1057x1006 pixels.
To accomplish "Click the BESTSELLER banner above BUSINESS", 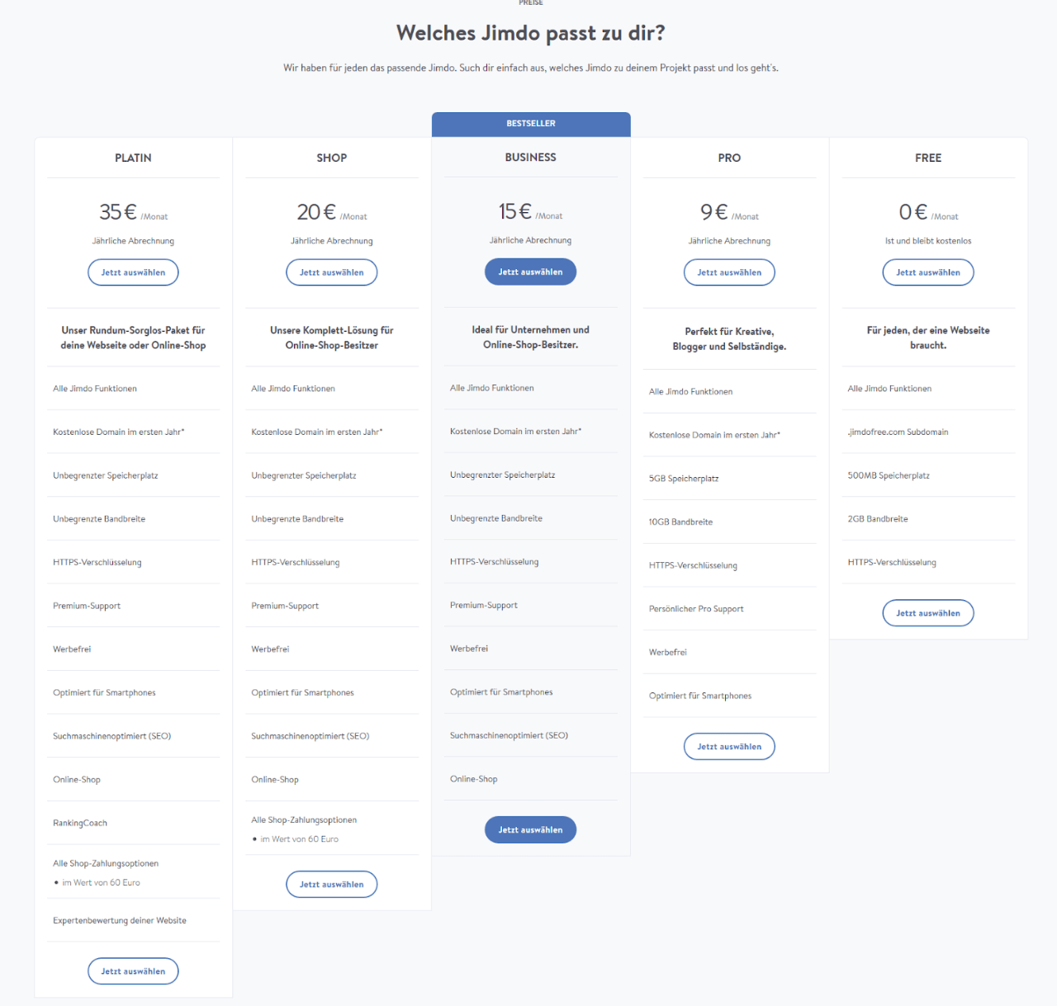I will click(x=531, y=124).
